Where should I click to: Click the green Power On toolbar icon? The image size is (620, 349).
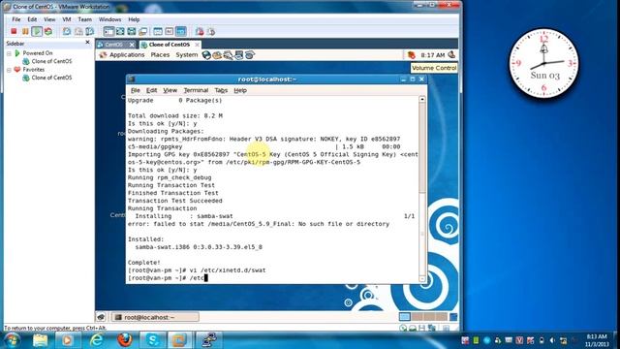pos(37,31)
